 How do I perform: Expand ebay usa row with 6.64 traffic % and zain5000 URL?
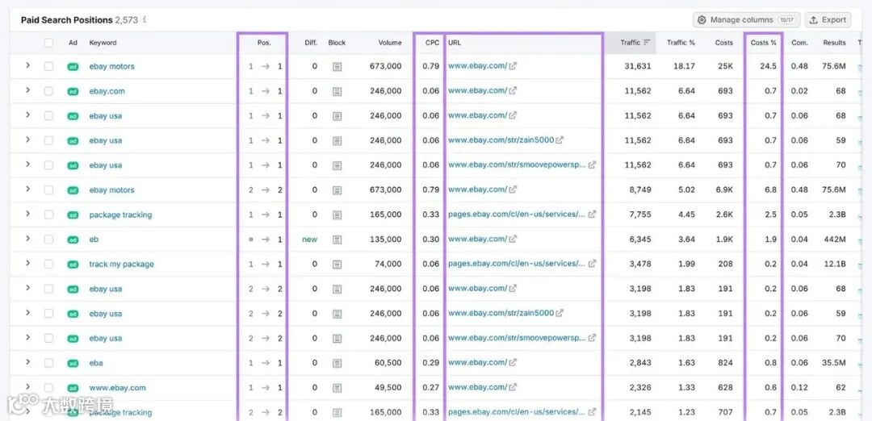(27, 140)
